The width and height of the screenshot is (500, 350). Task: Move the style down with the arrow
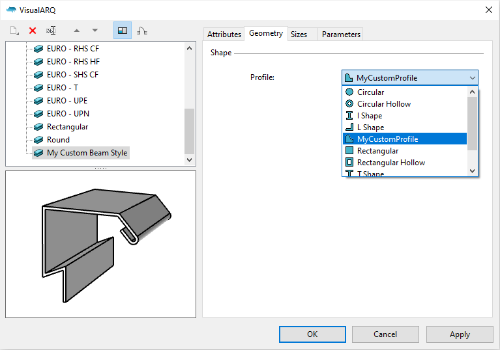pos(95,31)
